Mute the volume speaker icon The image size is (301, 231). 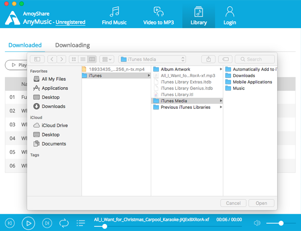[257, 223]
